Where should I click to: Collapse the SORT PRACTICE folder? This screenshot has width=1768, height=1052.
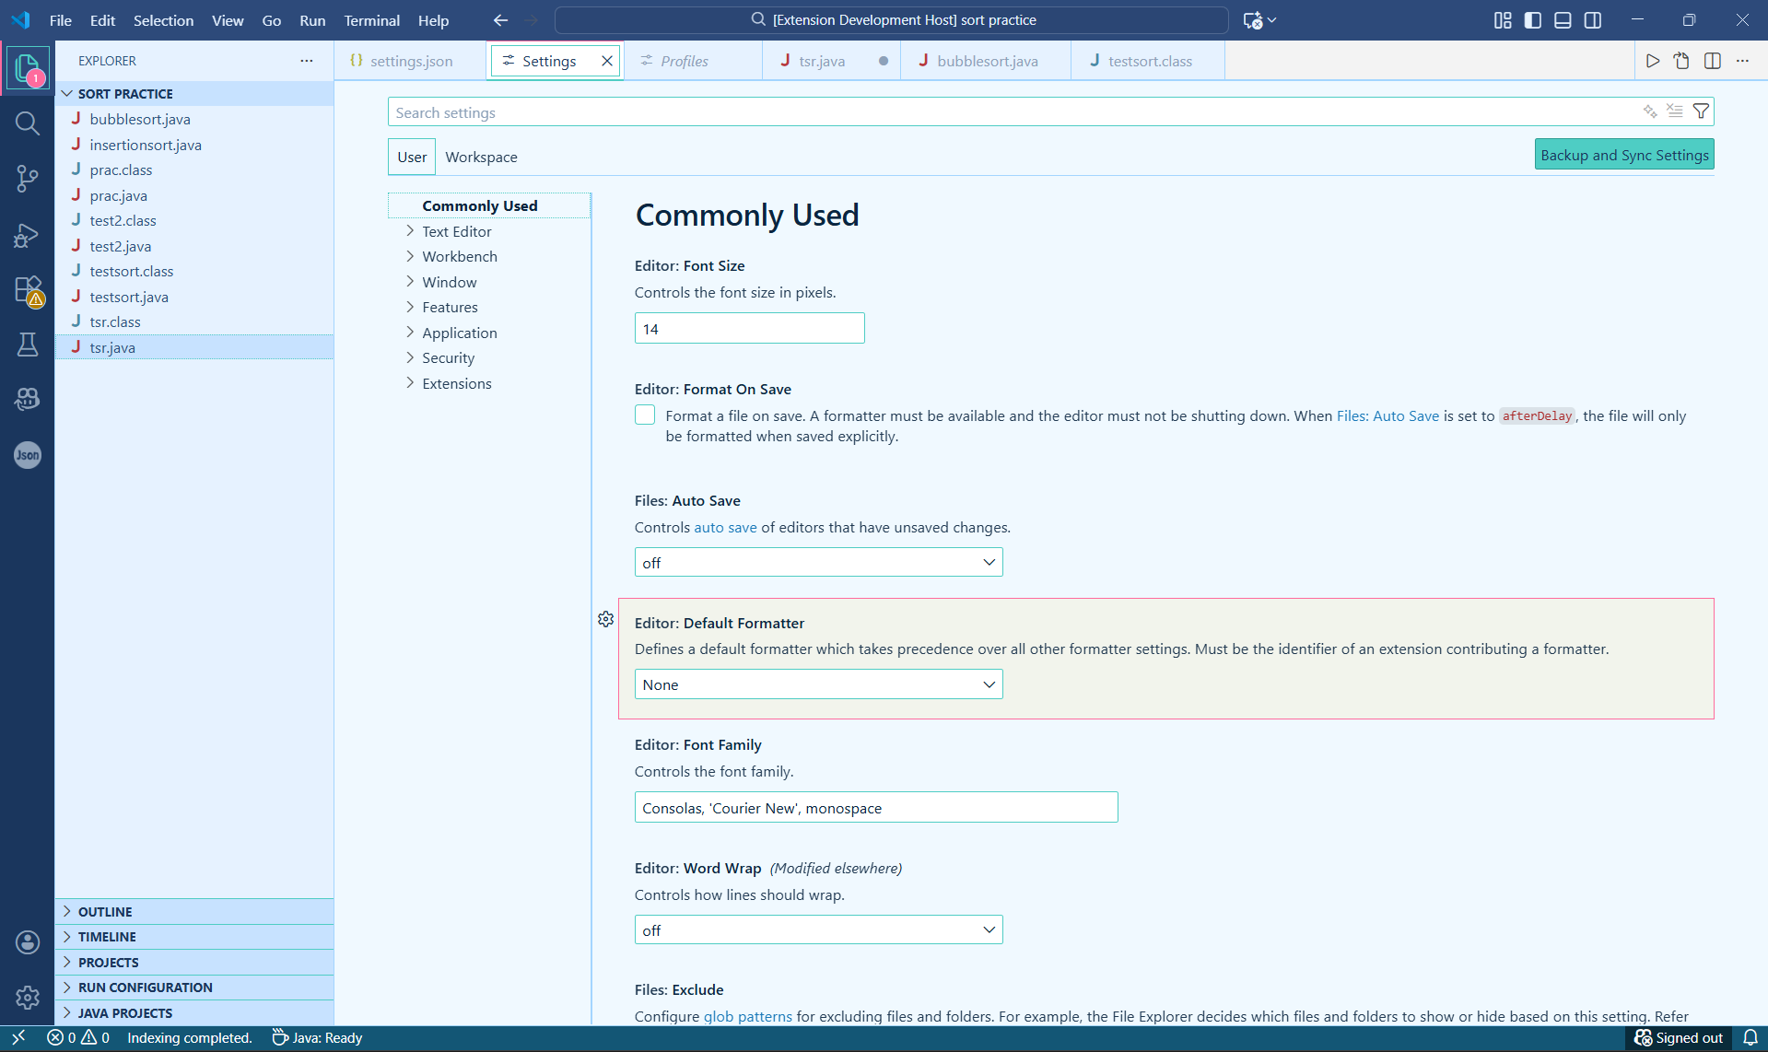coord(194,94)
